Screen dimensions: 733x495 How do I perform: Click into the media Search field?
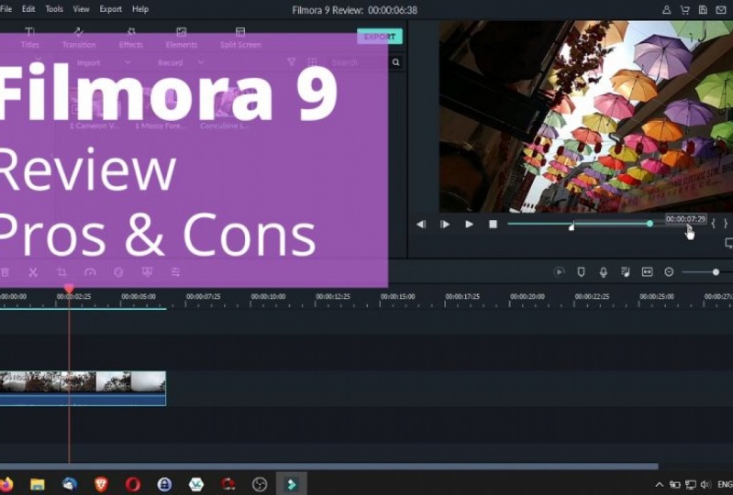click(358, 62)
